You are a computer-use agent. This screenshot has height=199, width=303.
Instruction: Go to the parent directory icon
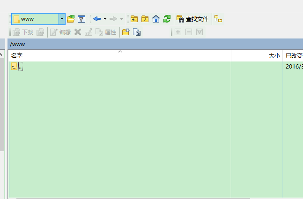134,19
